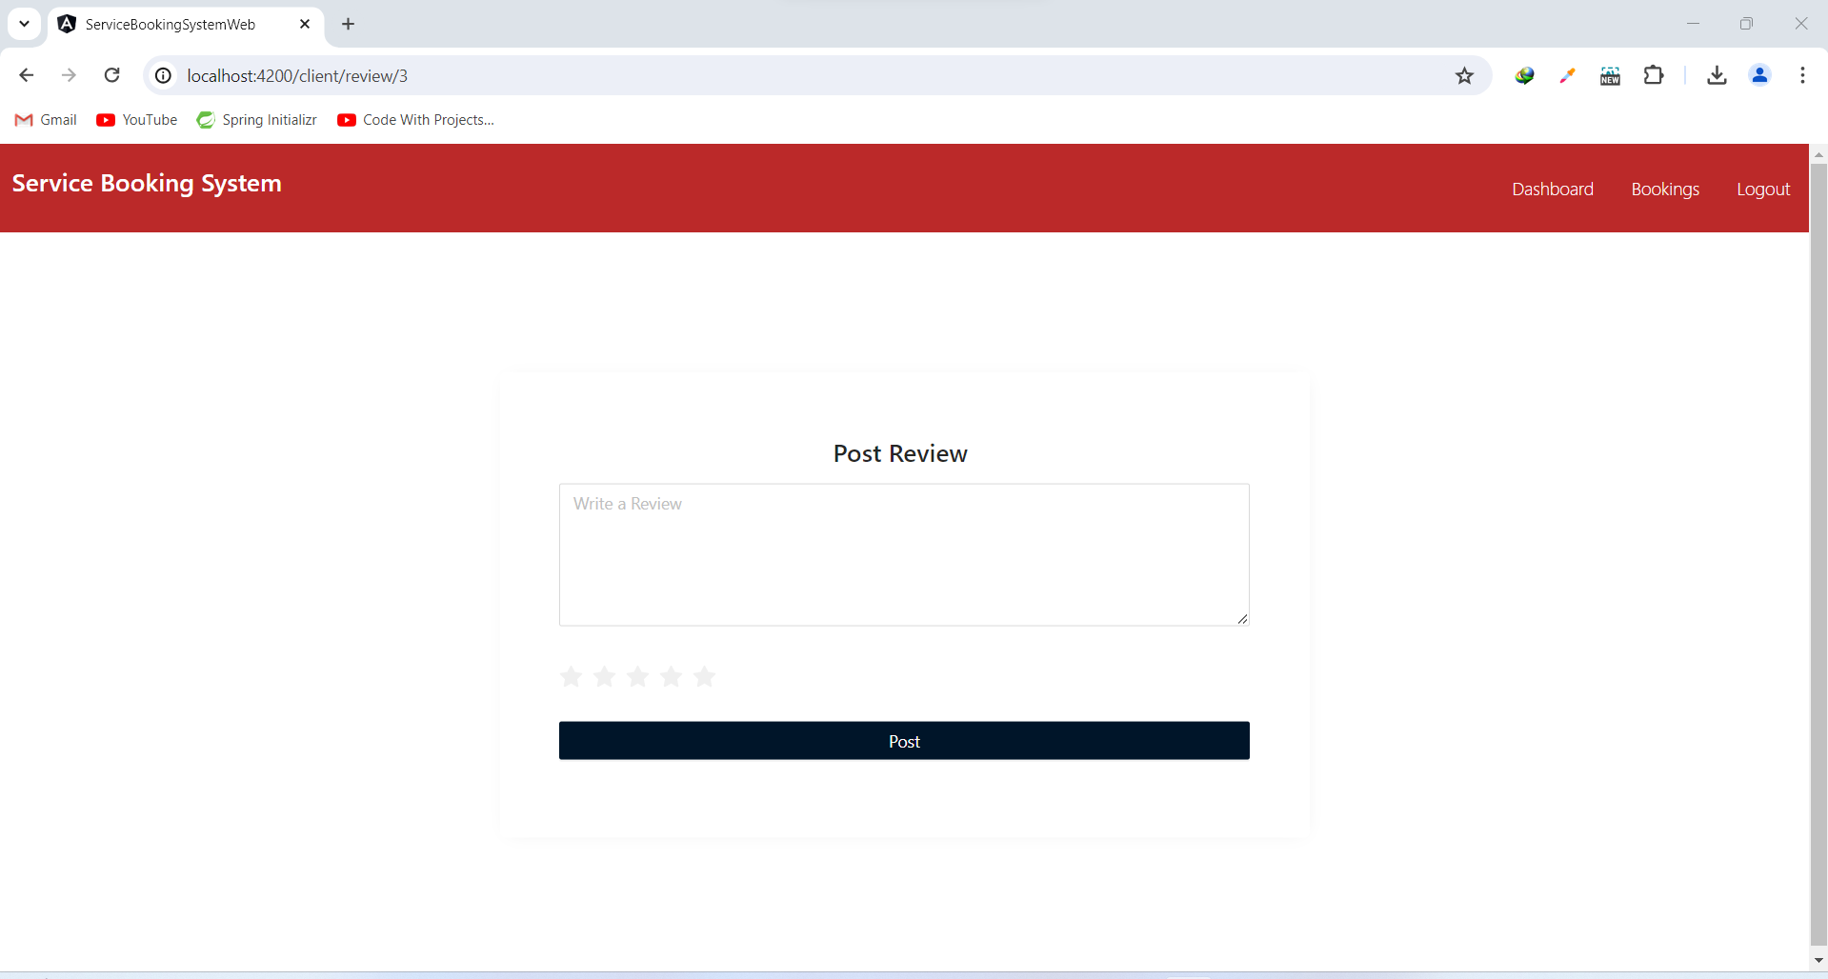
Task: Select the second rating star
Action: [x=604, y=676]
